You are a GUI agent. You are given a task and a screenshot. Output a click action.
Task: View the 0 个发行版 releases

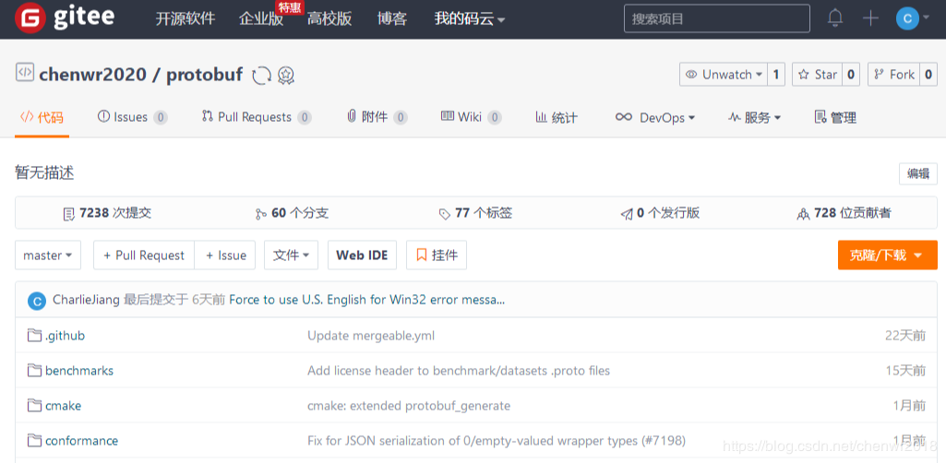(660, 213)
